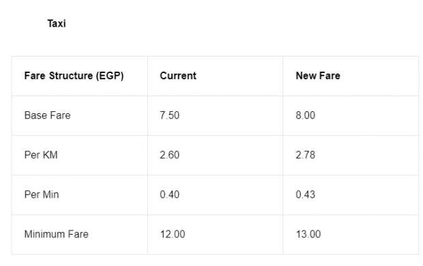This screenshot has height=266, width=423.
Task: Click the new per KM value 2.78
Action: click(x=306, y=155)
